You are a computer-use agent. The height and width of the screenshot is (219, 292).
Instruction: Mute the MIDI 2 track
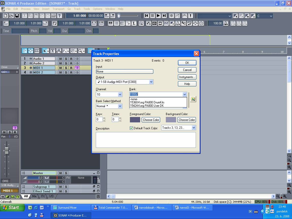60,72
